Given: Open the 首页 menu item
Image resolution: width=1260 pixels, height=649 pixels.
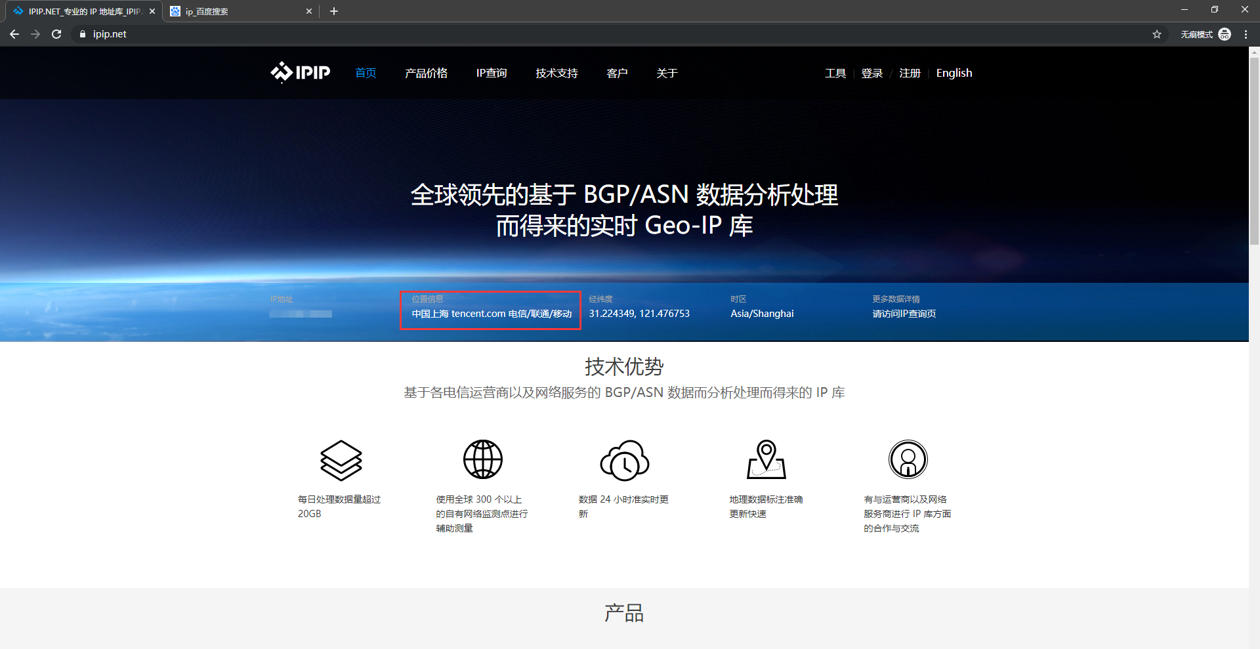Looking at the screenshot, I should click(x=366, y=73).
